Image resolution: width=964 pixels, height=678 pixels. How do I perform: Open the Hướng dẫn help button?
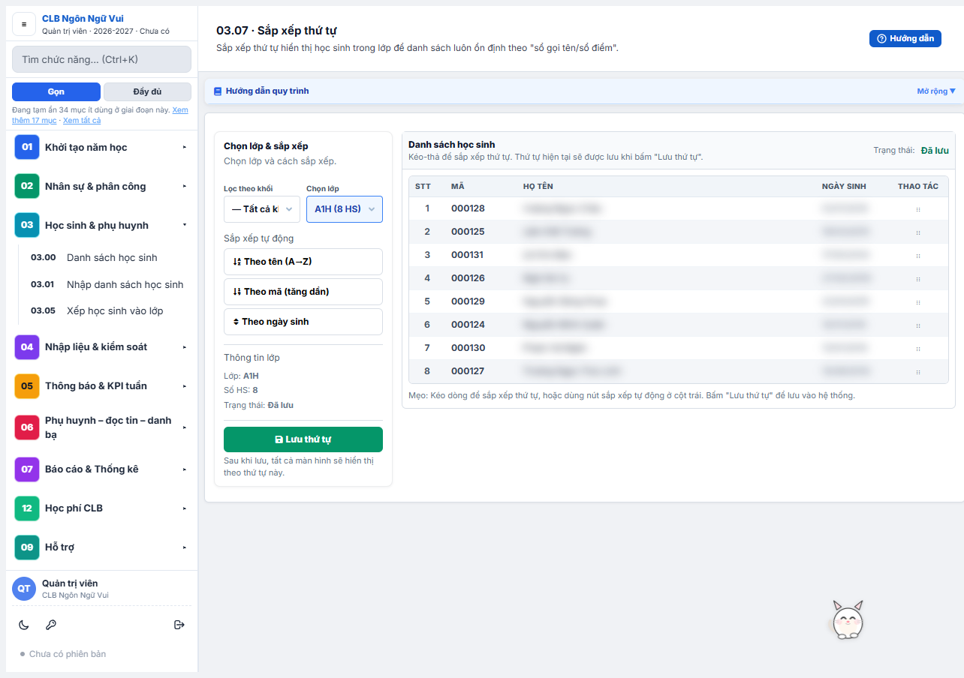(x=905, y=38)
